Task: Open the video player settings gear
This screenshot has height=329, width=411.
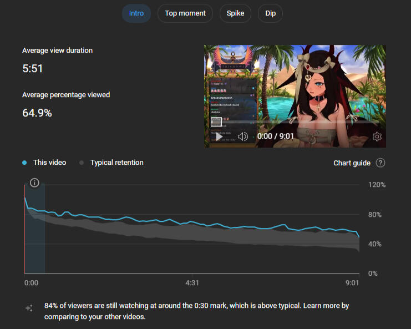Action: [377, 136]
